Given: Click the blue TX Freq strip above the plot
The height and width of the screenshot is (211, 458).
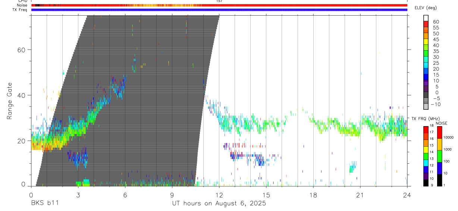Looking at the screenshot, I should 219,10.
